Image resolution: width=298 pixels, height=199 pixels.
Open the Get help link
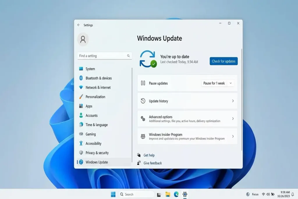tap(149, 155)
